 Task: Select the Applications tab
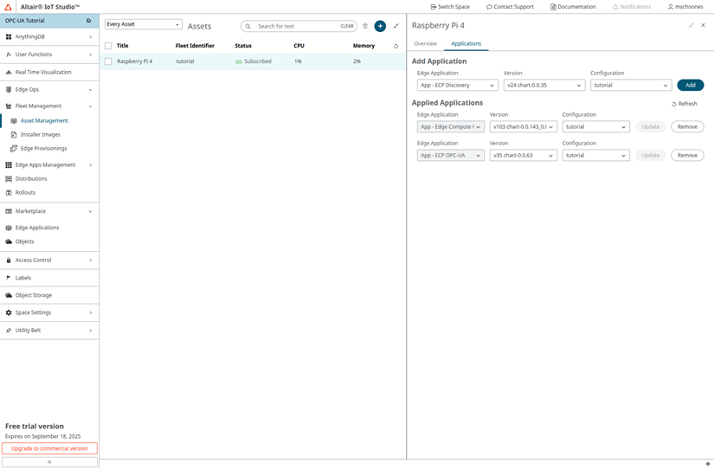(x=466, y=44)
